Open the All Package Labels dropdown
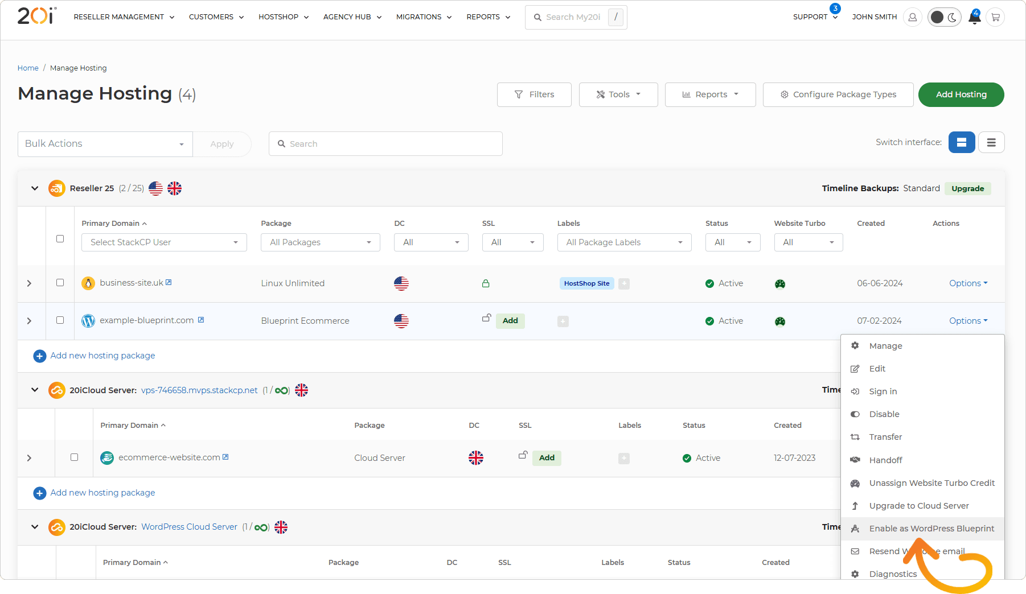The image size is (1026, 594). click(x=624, y=242)
